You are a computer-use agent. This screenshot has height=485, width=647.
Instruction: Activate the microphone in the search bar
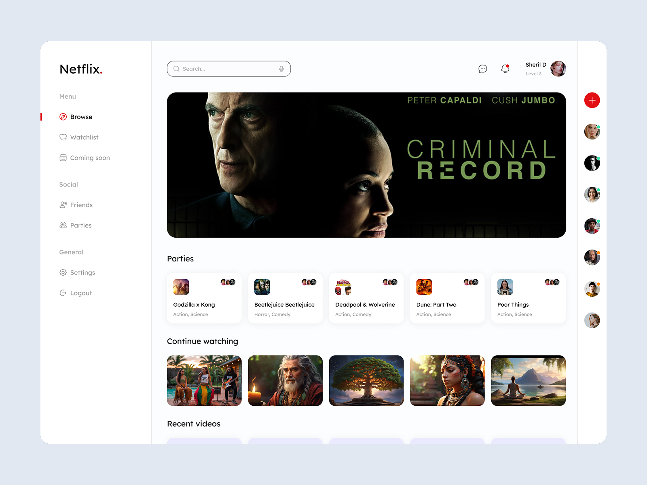click(x=281, y=69)
